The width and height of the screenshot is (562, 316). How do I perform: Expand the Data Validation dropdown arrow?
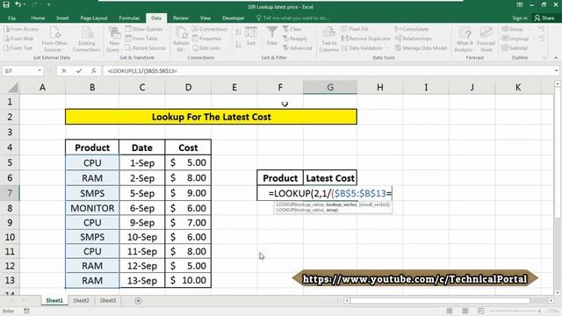(x=387, y=47)
